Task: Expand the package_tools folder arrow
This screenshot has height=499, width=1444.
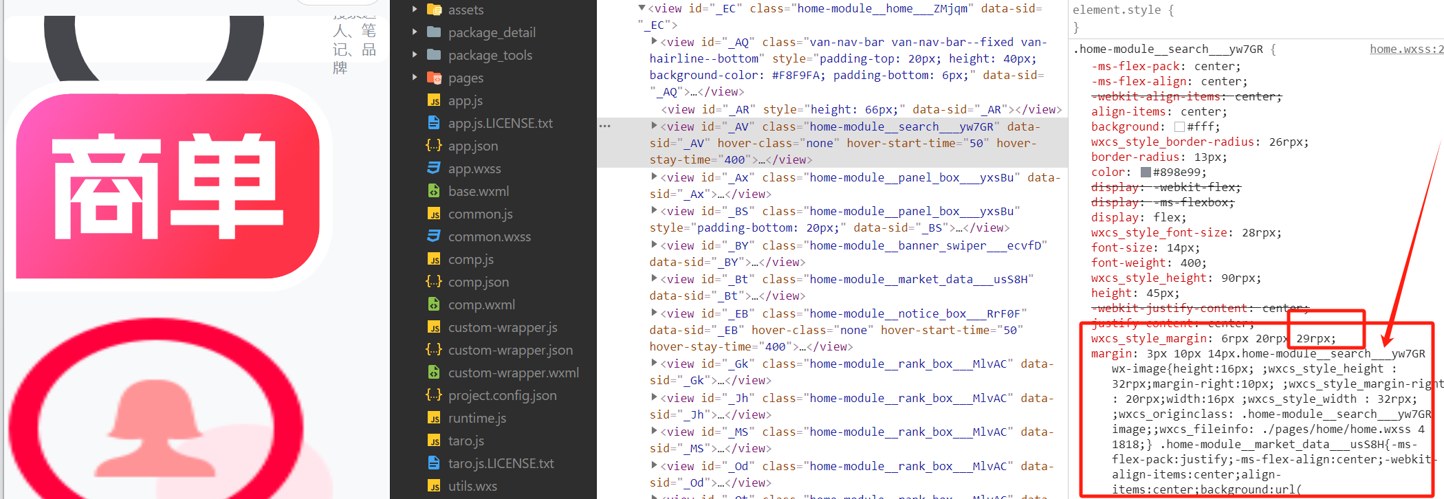Action: click(x=415, y=55)
